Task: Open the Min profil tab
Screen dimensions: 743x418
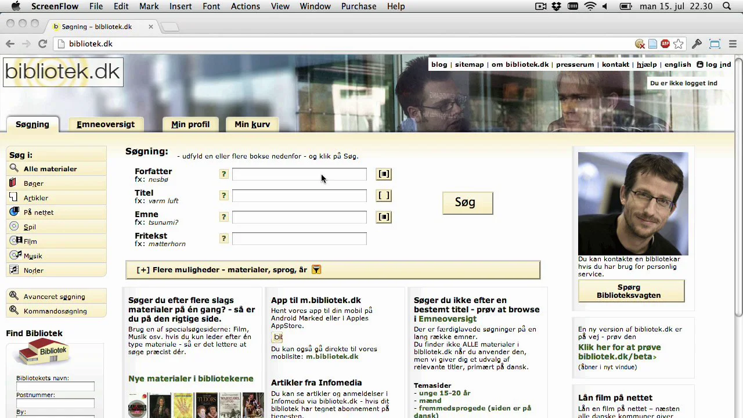Action: pos(190,124)
